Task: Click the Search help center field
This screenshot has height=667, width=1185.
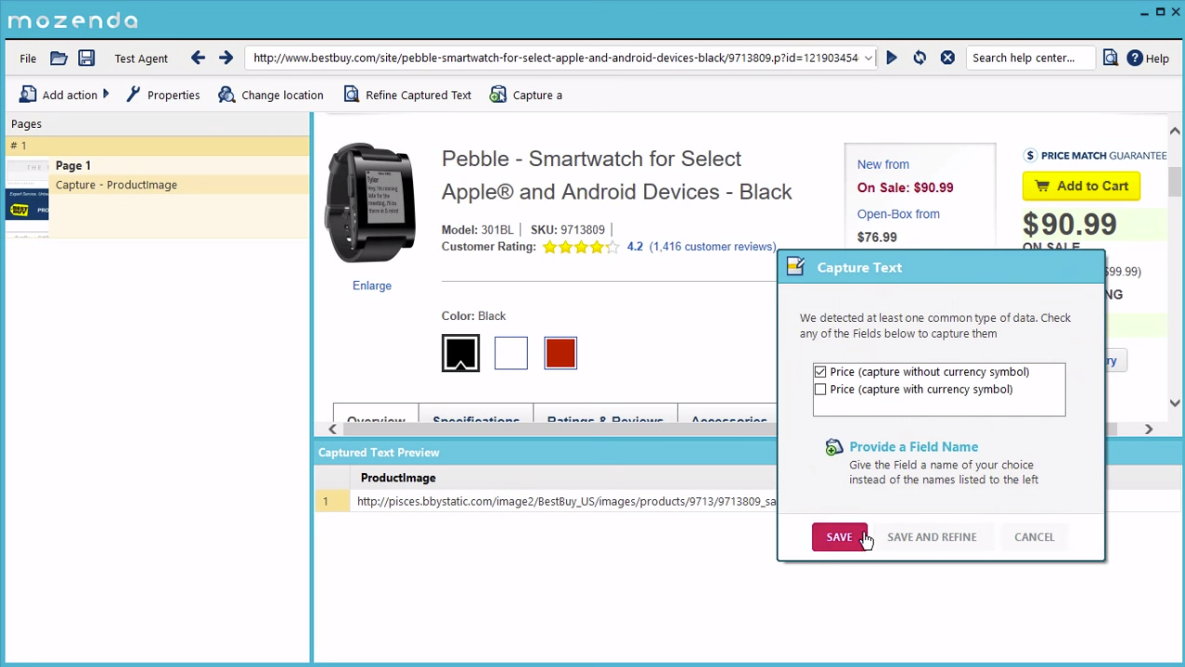Action: 1030,58
